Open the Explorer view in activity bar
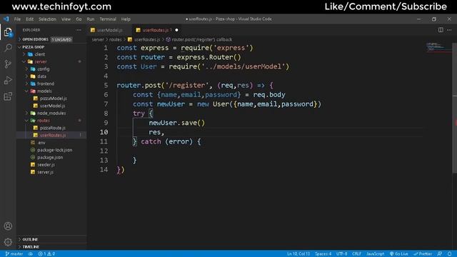 (8, 32)
